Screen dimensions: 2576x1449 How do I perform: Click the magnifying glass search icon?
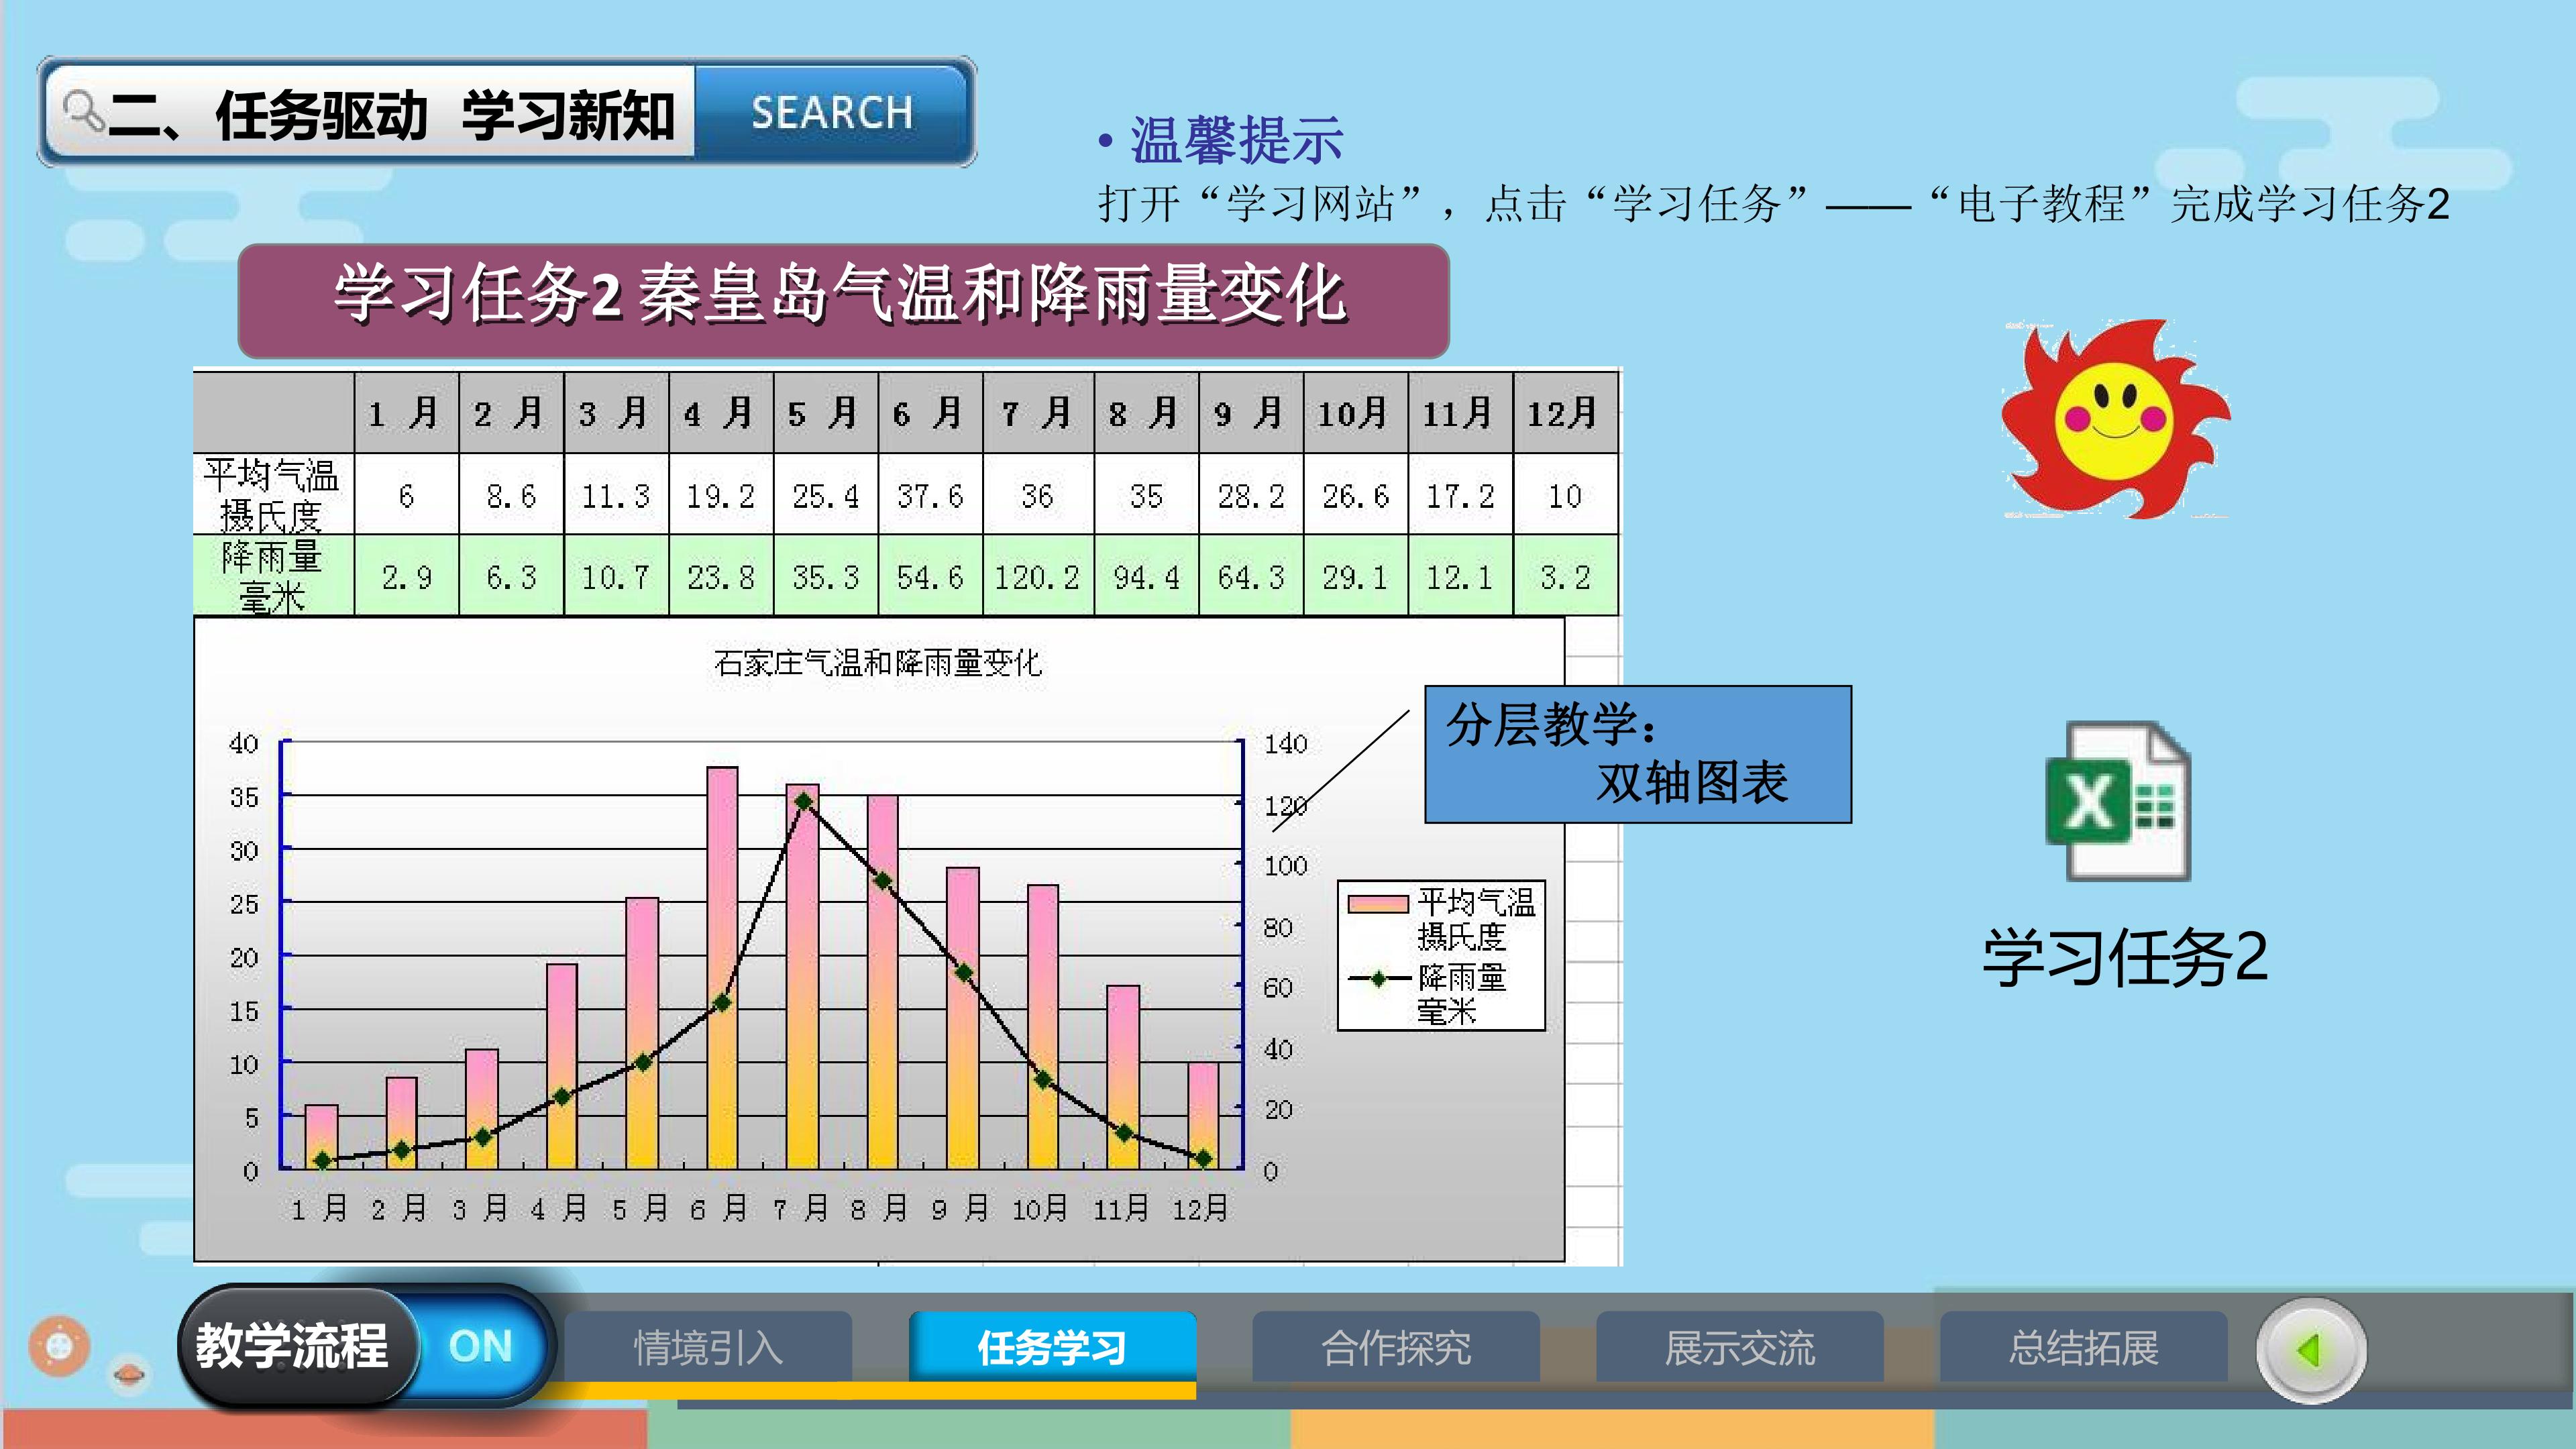pos(83,110)
